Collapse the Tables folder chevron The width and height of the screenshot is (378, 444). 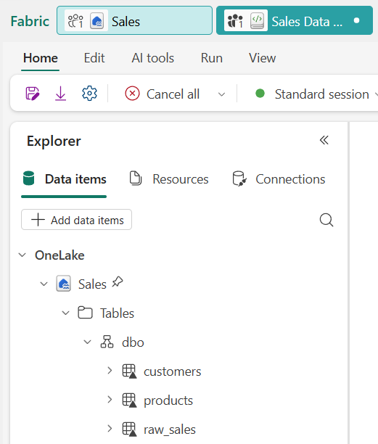[x=66, y=313]
